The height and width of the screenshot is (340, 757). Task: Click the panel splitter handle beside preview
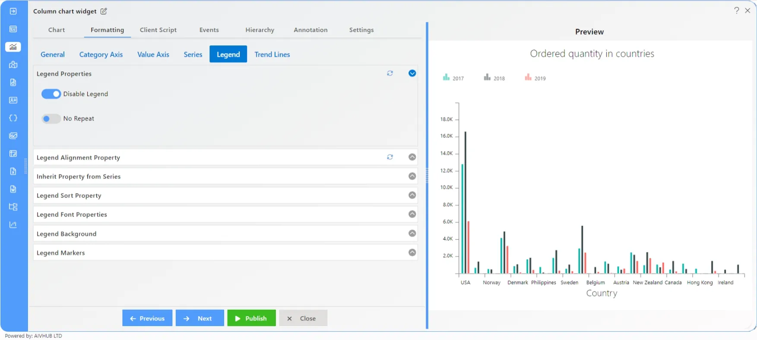[427, 176]
